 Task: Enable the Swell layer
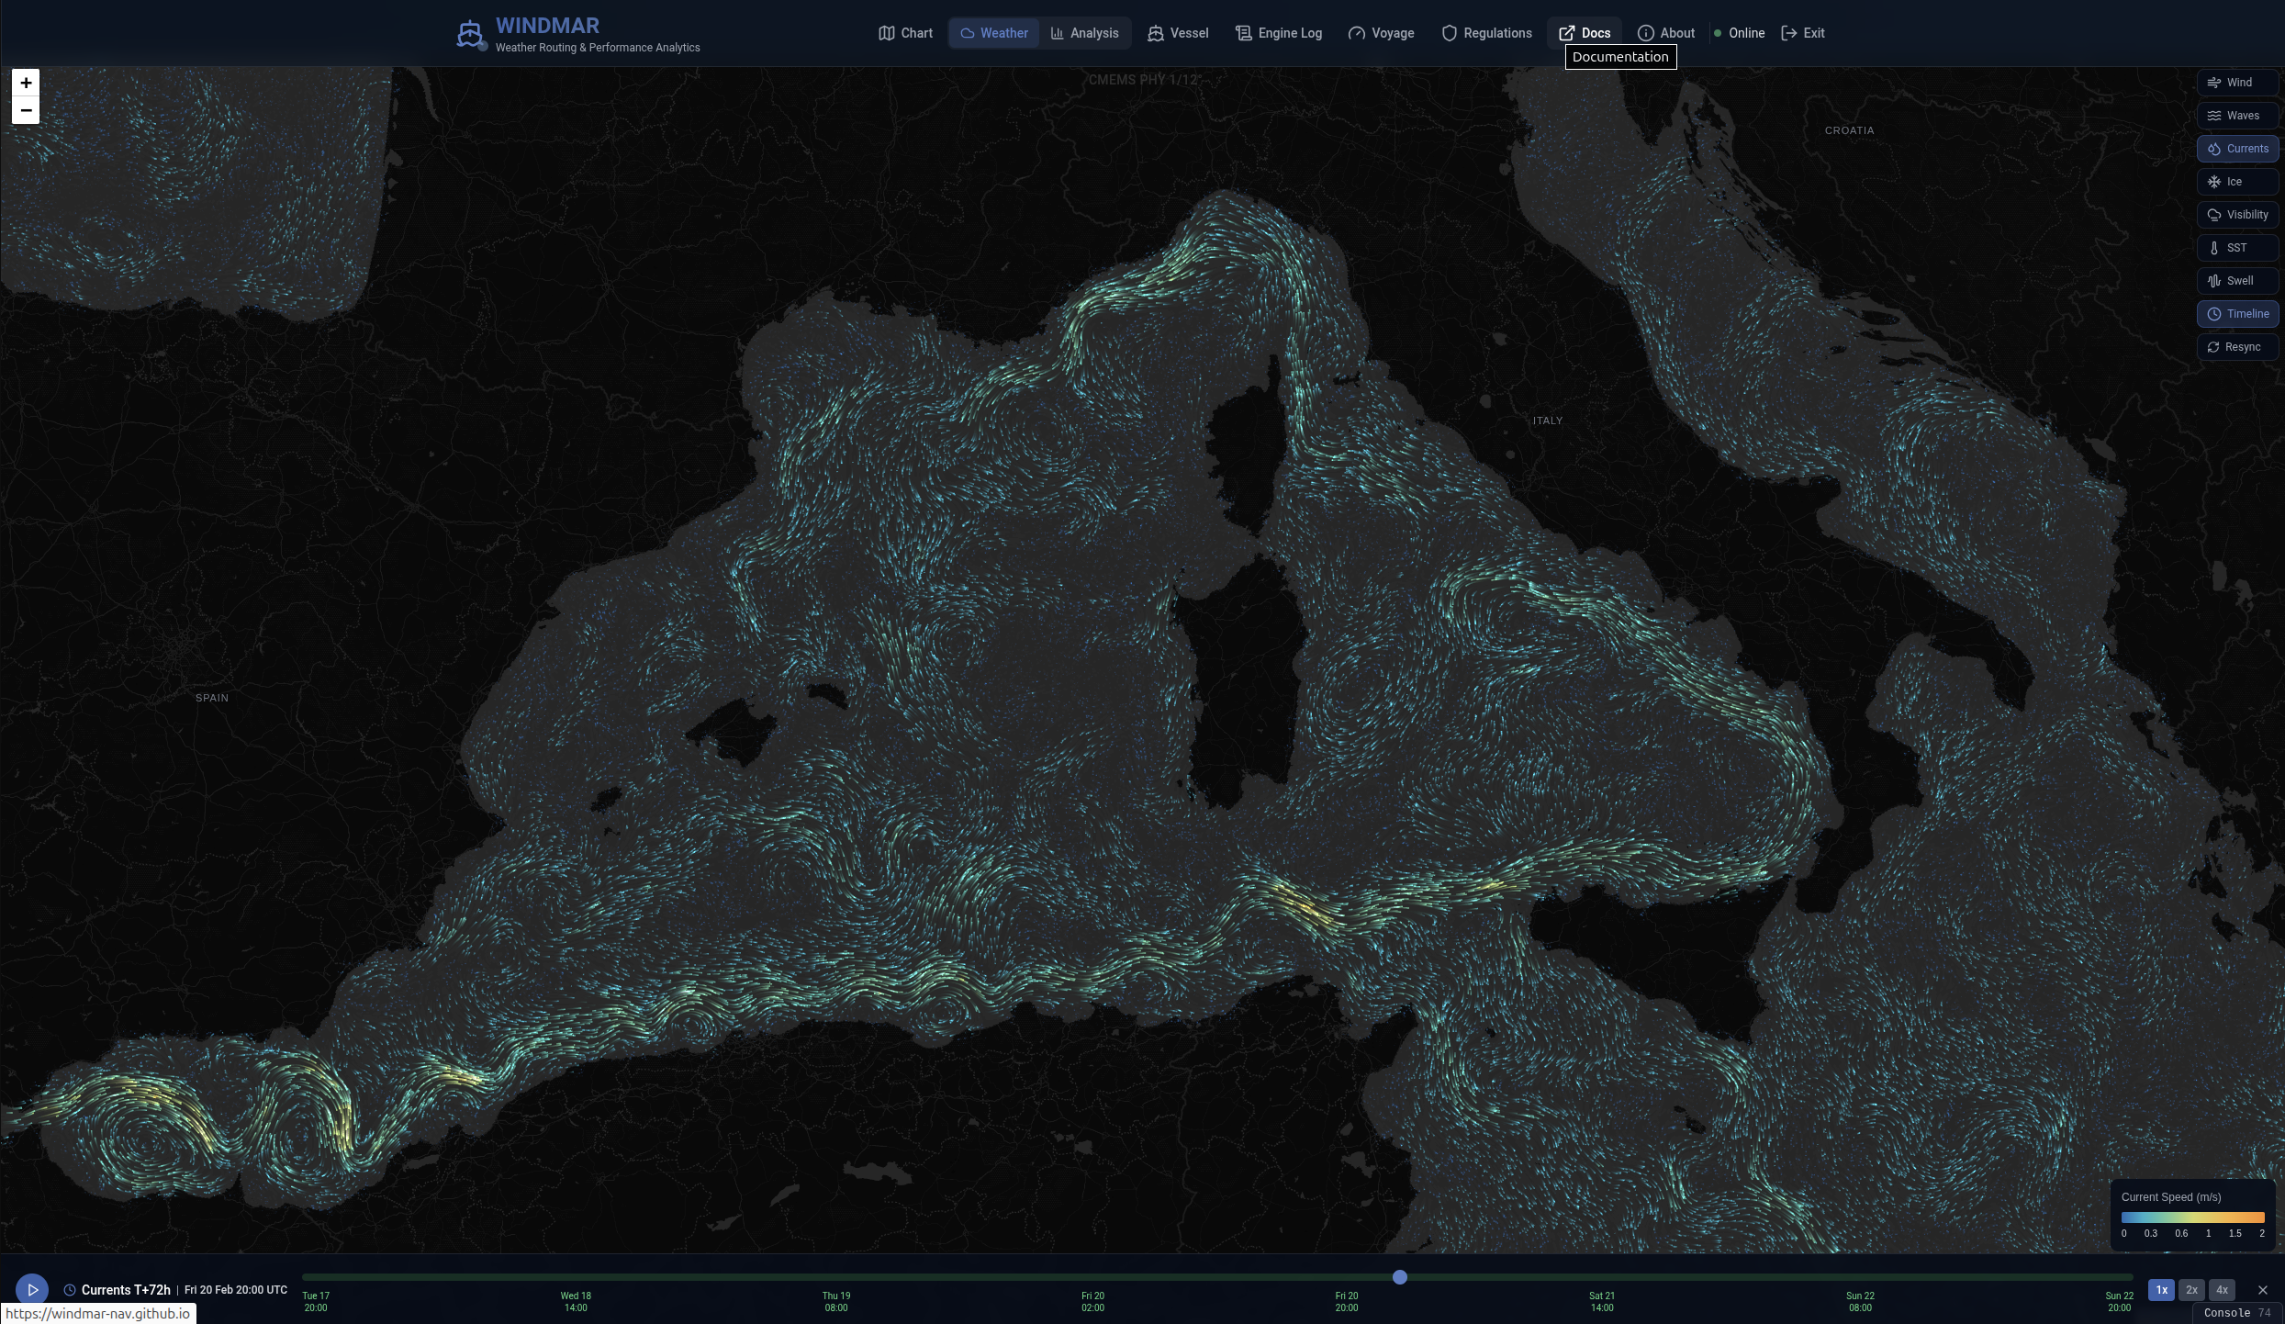click(x=2237, y=281)
